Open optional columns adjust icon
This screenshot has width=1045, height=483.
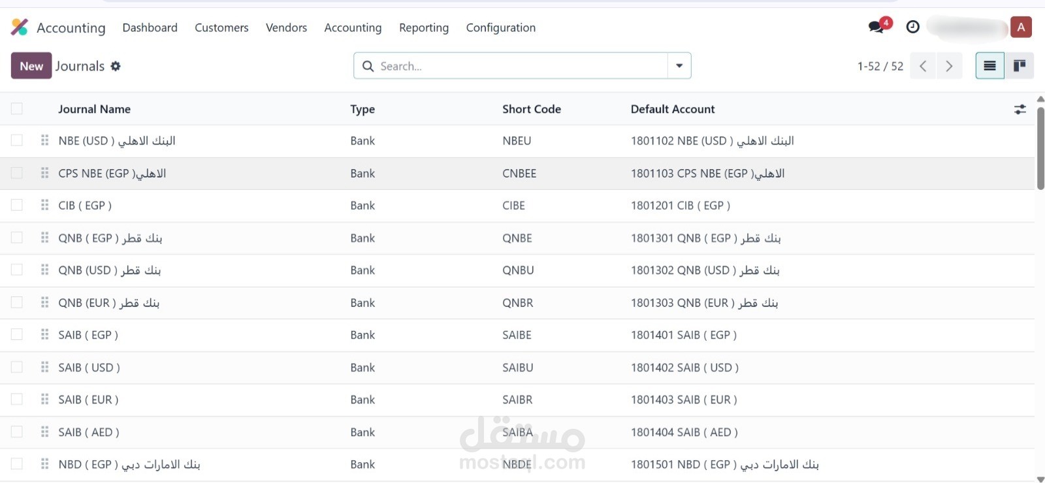1020,110
